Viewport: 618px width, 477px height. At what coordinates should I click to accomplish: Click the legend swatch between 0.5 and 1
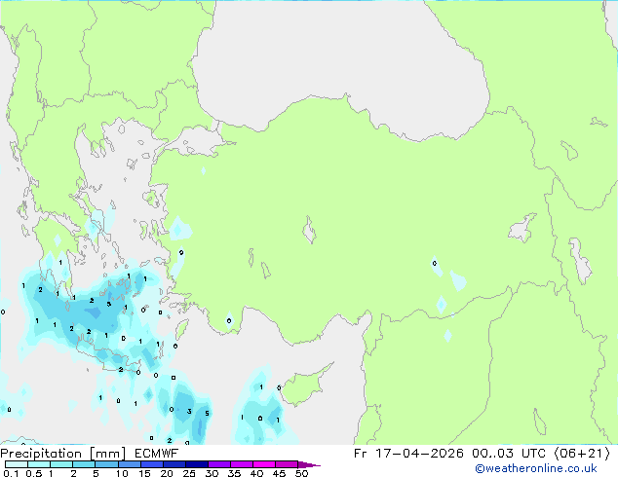point(39,464)
